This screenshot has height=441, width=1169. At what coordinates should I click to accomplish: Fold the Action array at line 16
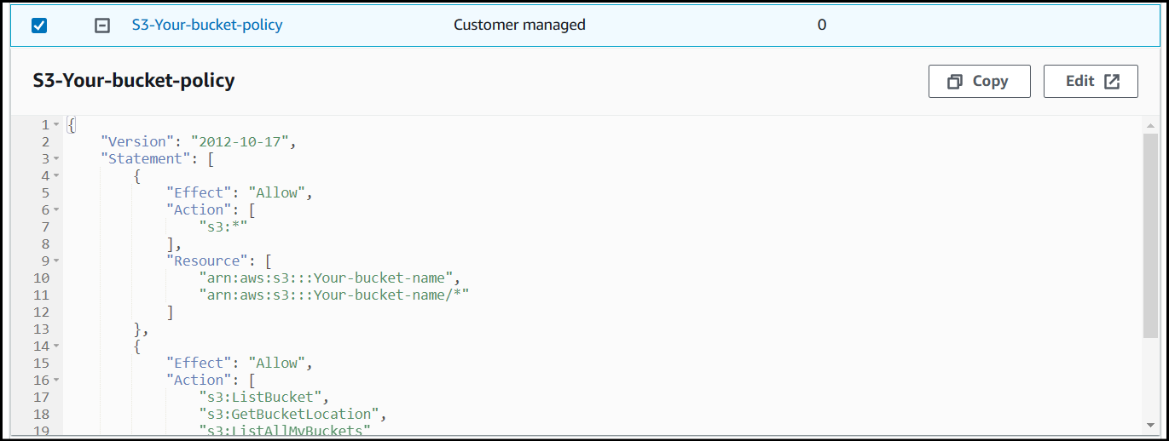(56, 381)
